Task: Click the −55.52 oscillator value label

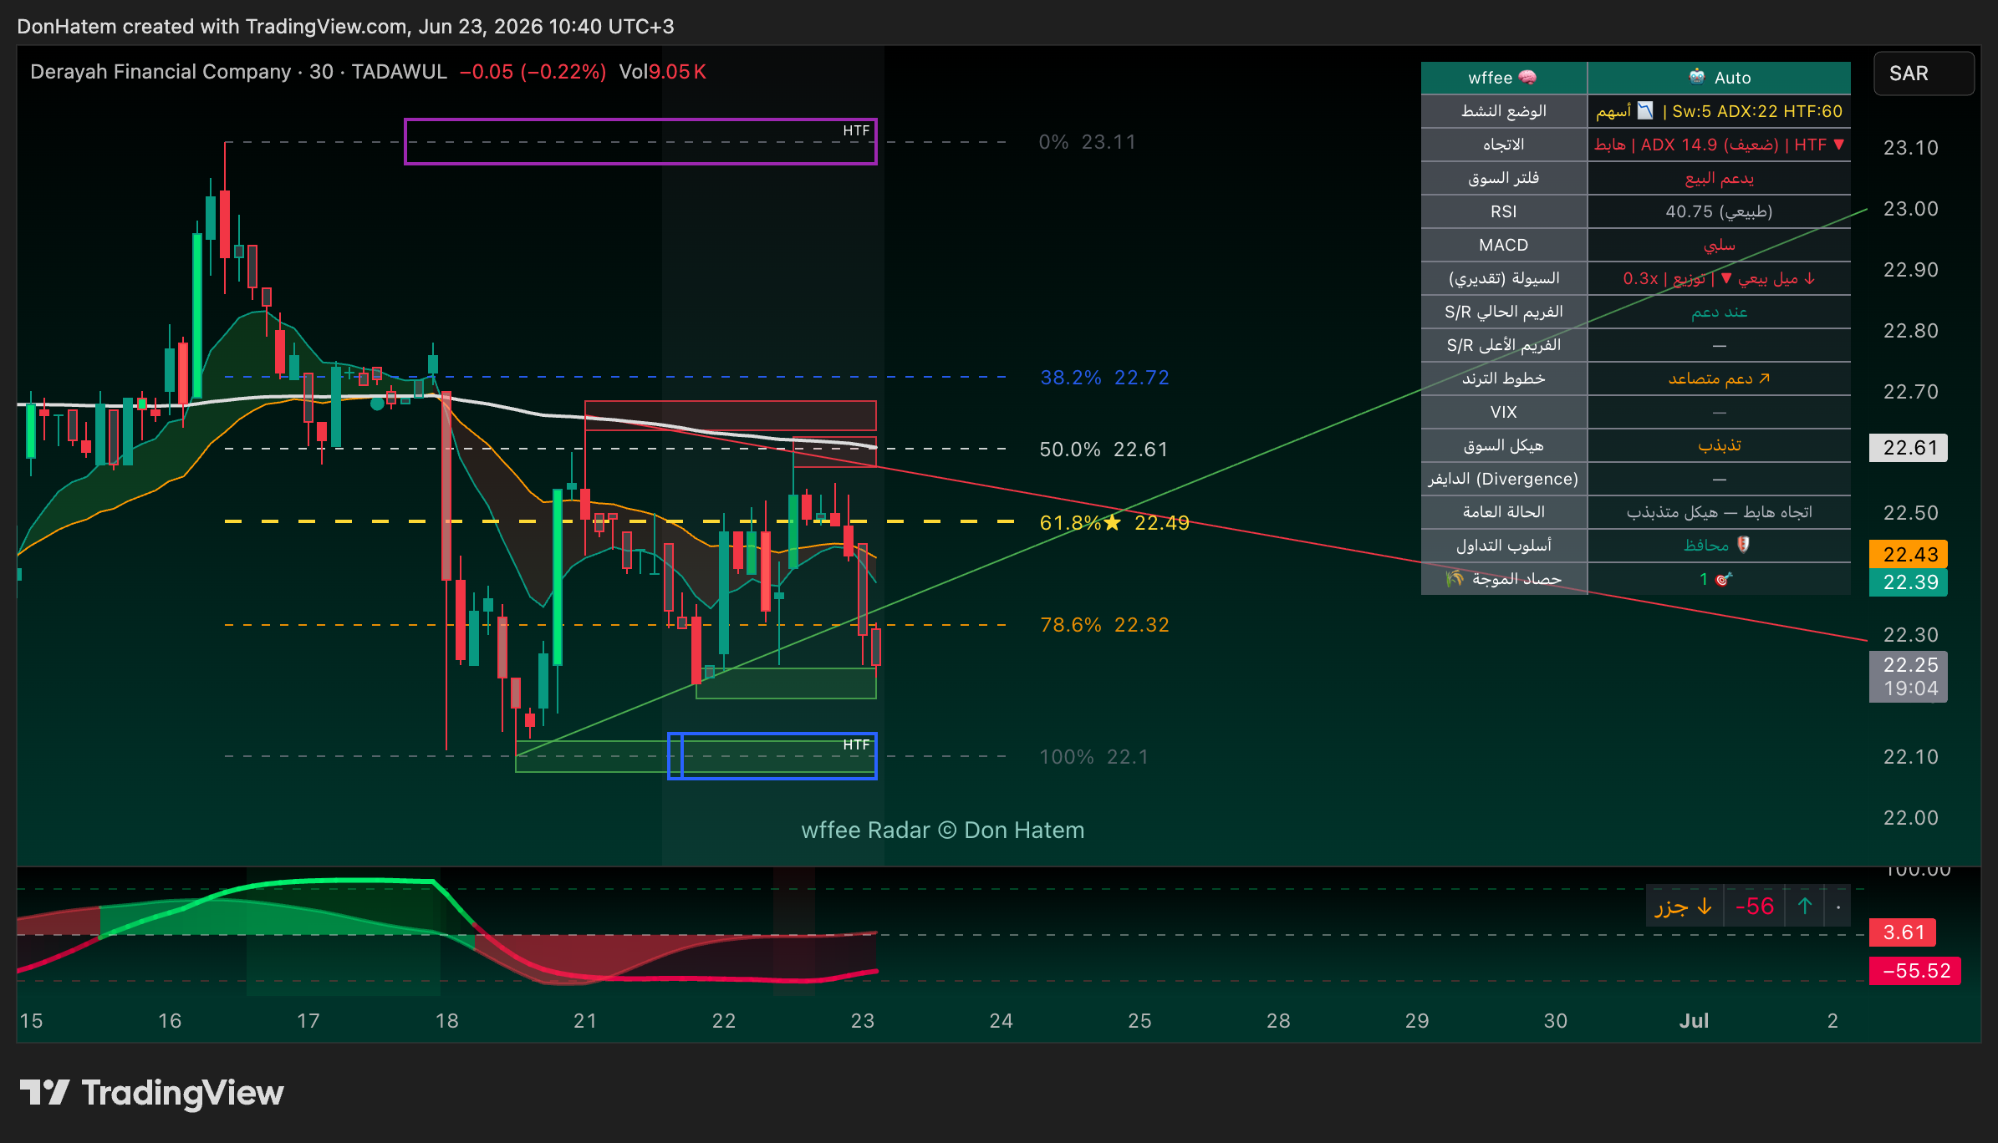Action: click(1915, 971)
